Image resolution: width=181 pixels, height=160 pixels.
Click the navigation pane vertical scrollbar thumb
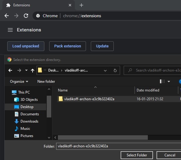click(49, 106)
